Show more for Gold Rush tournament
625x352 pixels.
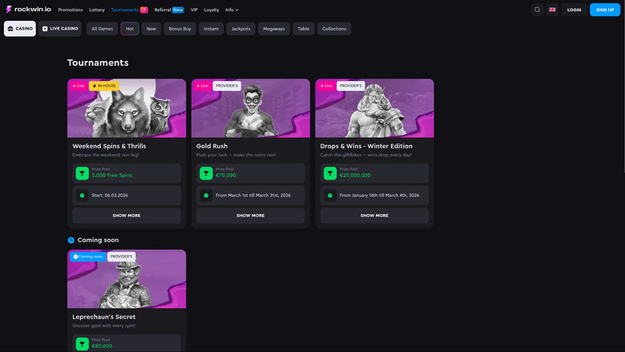point(251,216)
